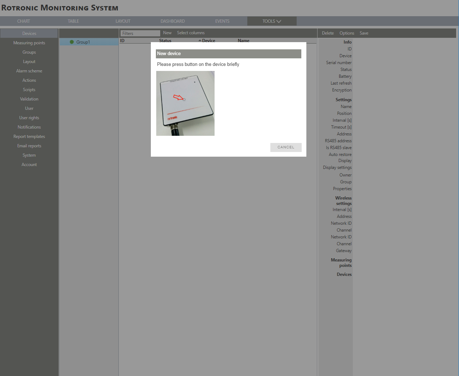
Task: Open the EVENTS tab
Action: click(x=222, y=21)
